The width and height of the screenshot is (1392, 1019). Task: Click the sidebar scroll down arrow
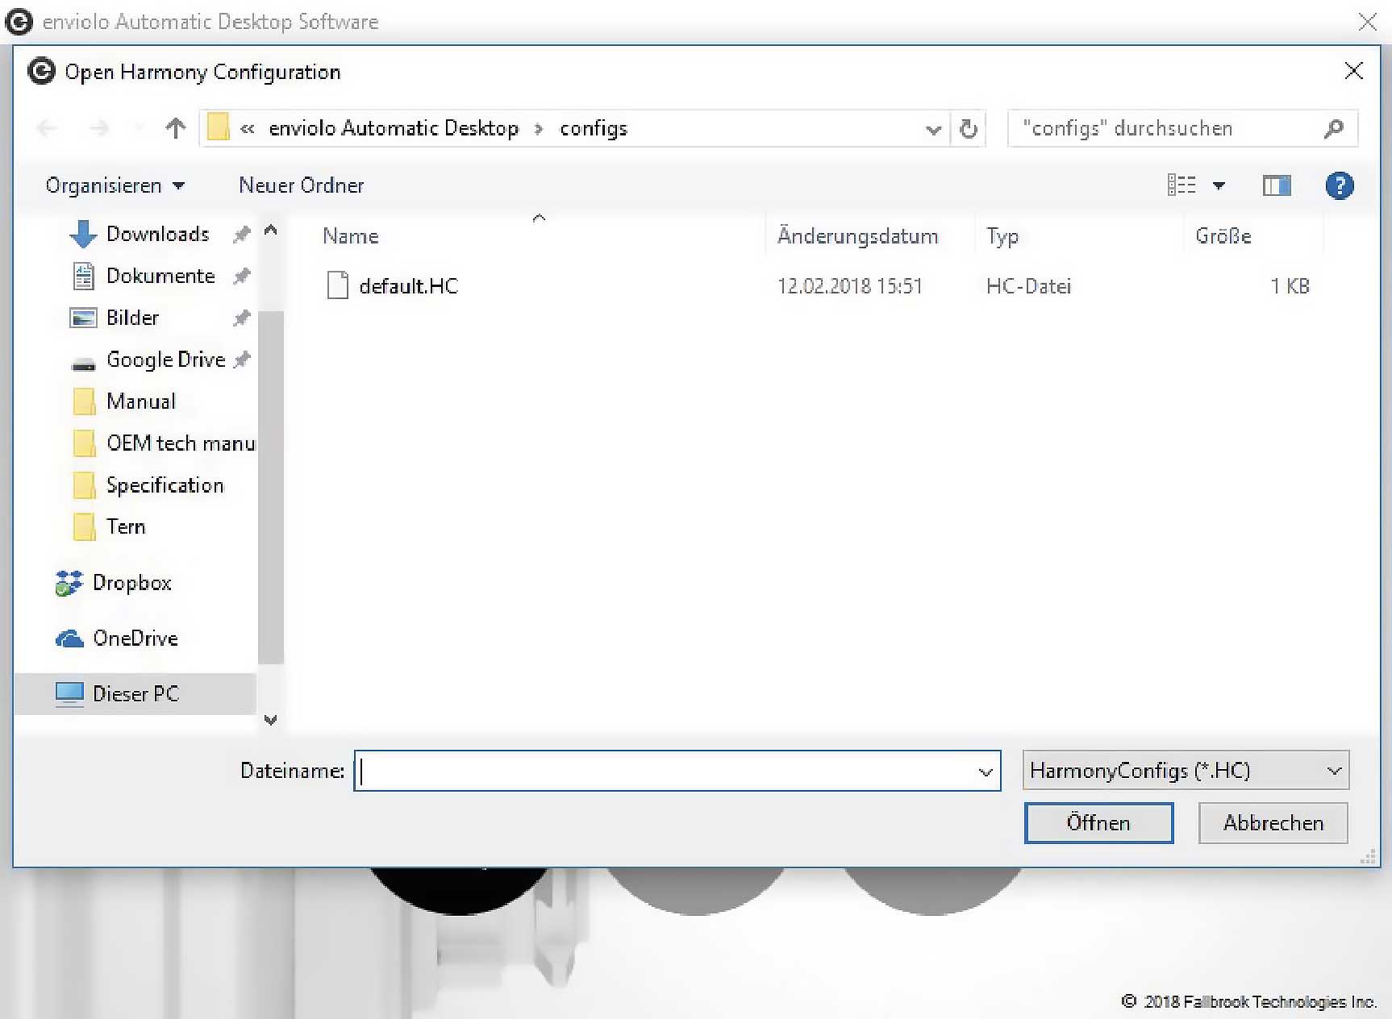(x=271, y=720)
